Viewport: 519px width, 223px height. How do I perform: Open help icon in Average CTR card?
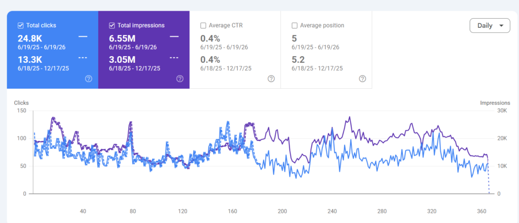click(271, 79)
